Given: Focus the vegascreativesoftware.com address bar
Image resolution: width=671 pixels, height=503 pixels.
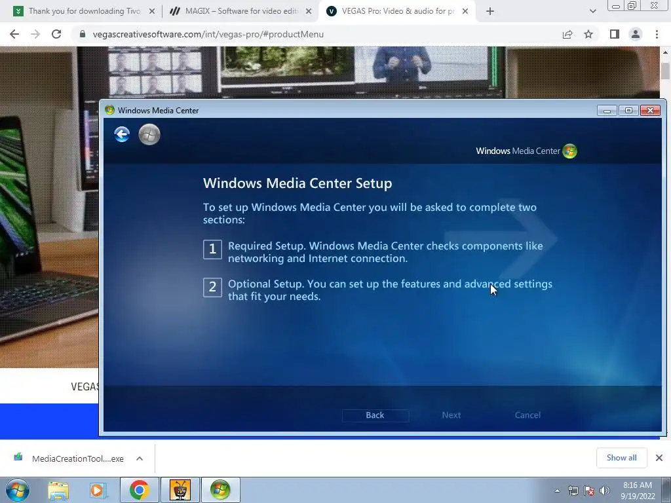Looking at the screenshot, I should 316,34.
